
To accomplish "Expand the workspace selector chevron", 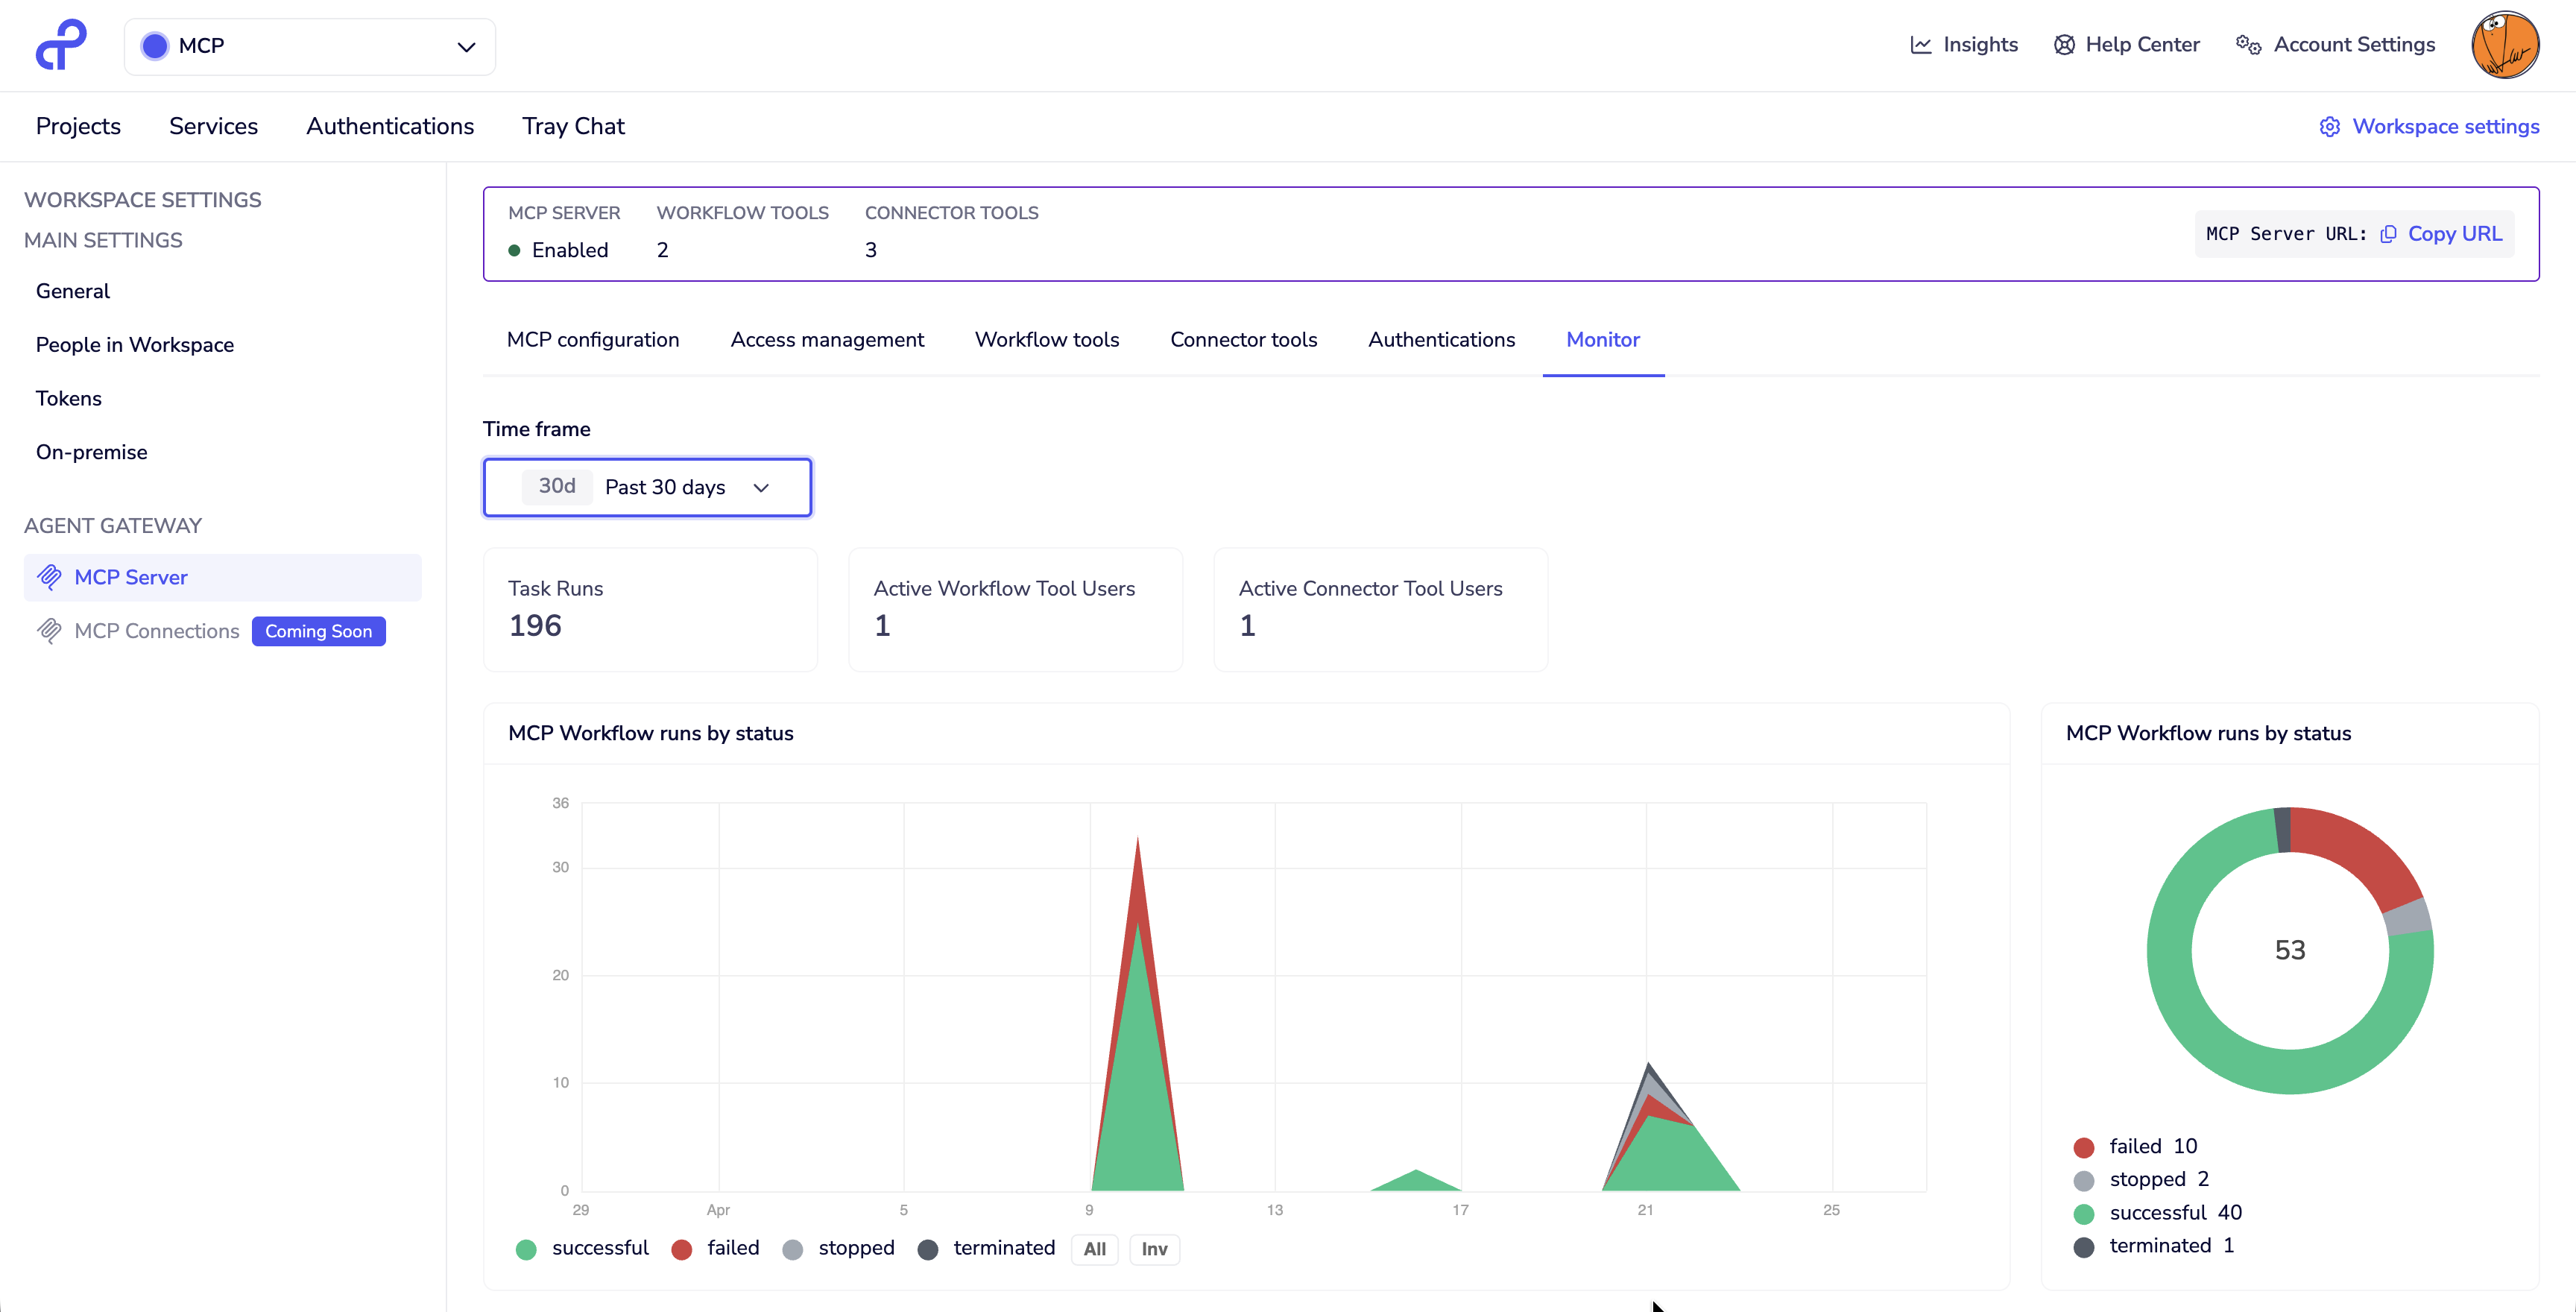I will click(466, 47).
